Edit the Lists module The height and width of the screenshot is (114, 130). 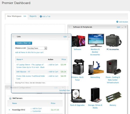click(65, 37)
